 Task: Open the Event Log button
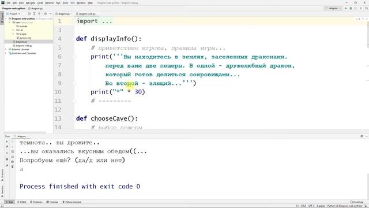point(356,202)
